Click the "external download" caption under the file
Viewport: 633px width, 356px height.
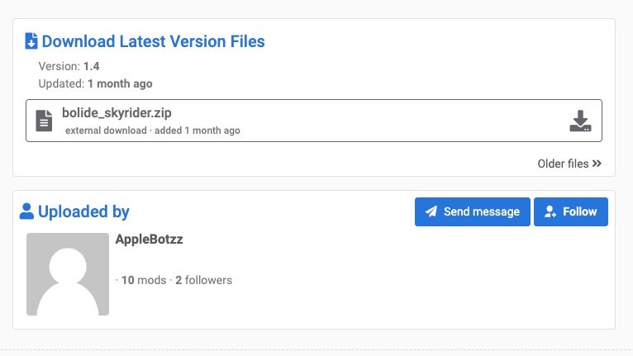(107, 131)
